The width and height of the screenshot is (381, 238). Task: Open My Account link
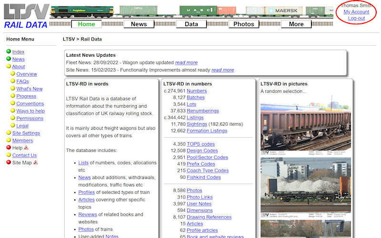coord(356,12)
